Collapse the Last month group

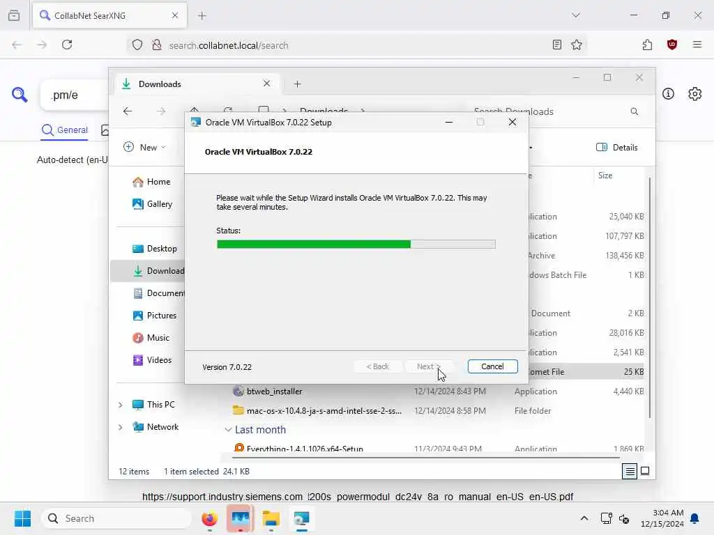pyautogui.click(x=228, y=429)
